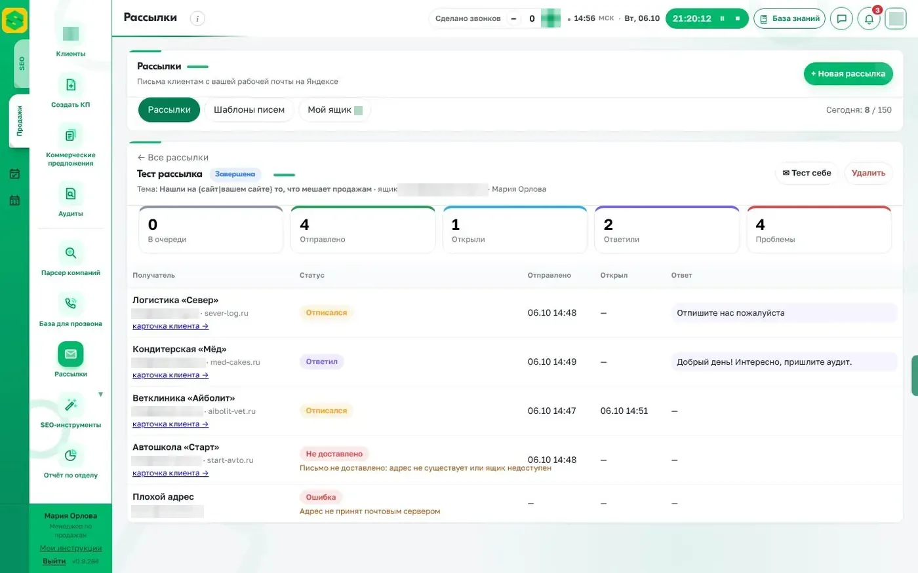
Task: Open the Парсер компаний search icon
Action: click(71, 253)
